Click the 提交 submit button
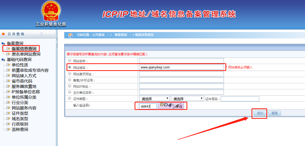Viewport: 305px width, 146px height. pos(260,113)
